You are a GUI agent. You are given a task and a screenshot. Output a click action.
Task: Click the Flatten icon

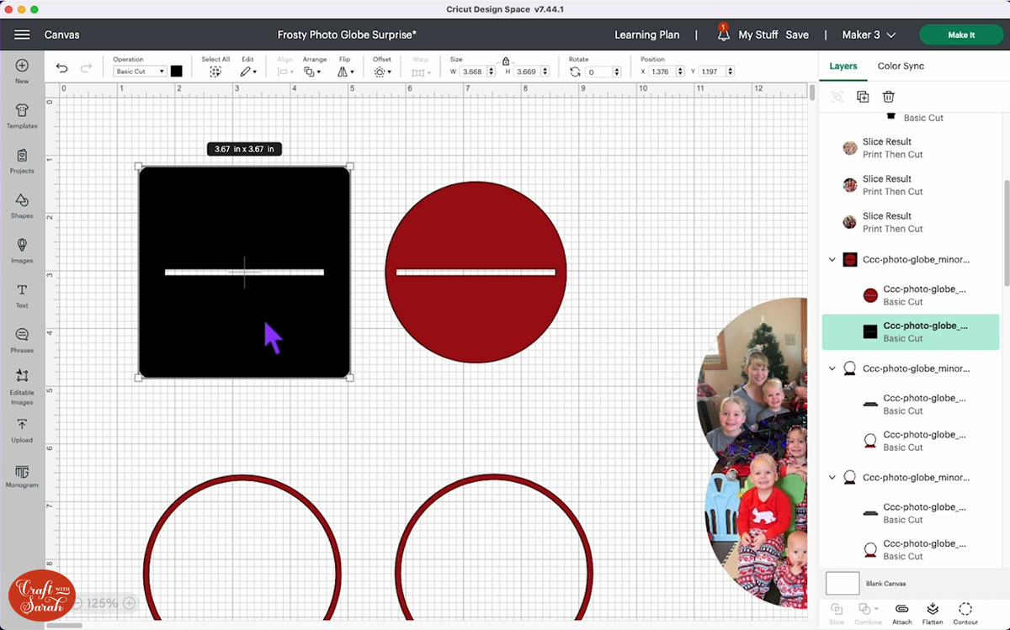pos(932,611)
